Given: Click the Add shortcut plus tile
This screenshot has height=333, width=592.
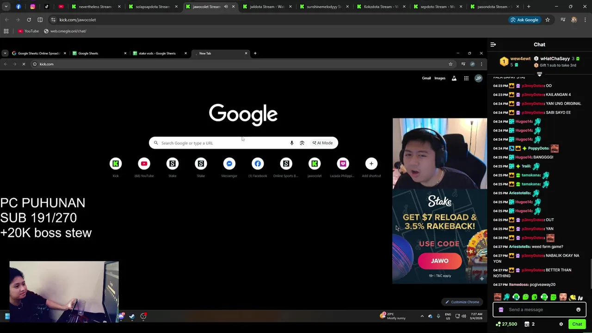Looking at the screenshot, I should pos(371,167).
